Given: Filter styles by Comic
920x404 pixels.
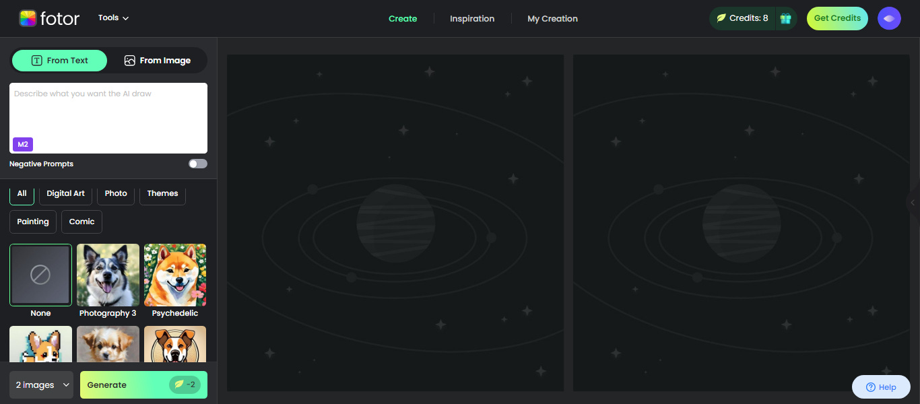Looking at the screenshot, I should pyautogui.click(x=81, y=222).
